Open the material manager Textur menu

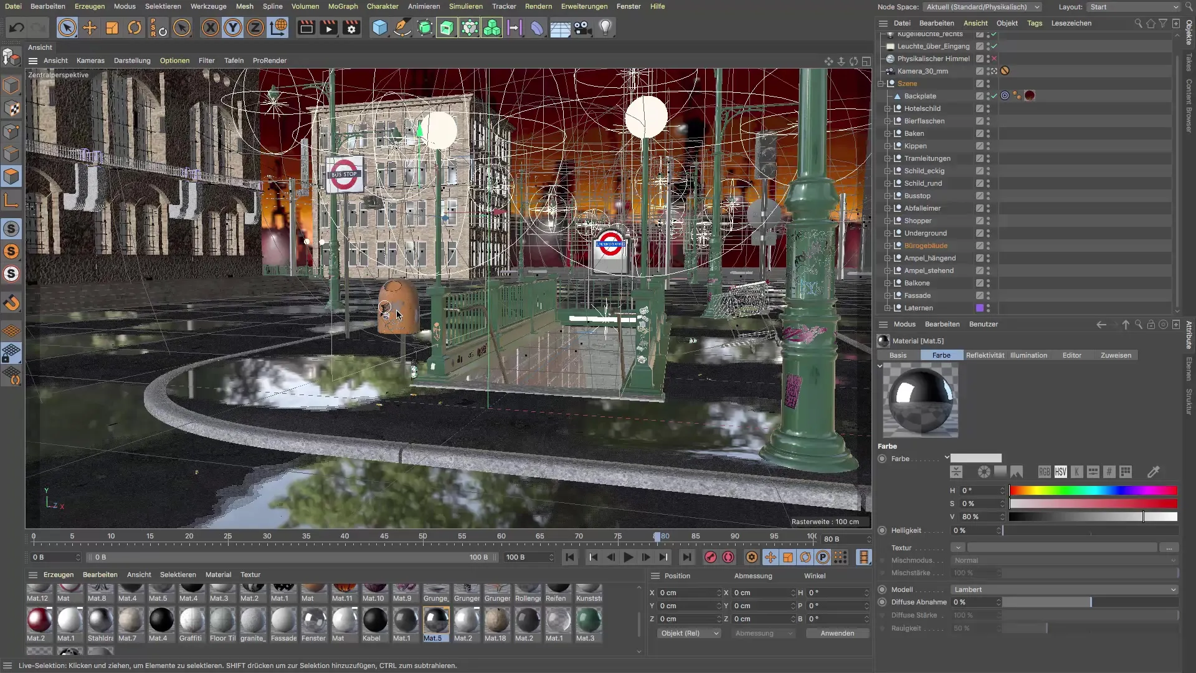coord(250,575)
